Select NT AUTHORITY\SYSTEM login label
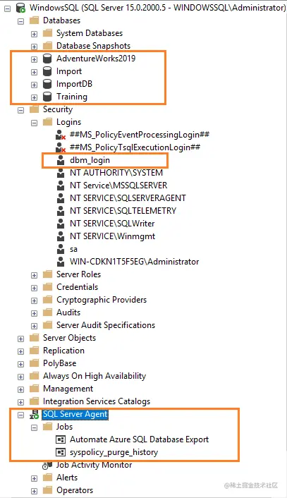 tap(116, 173)
